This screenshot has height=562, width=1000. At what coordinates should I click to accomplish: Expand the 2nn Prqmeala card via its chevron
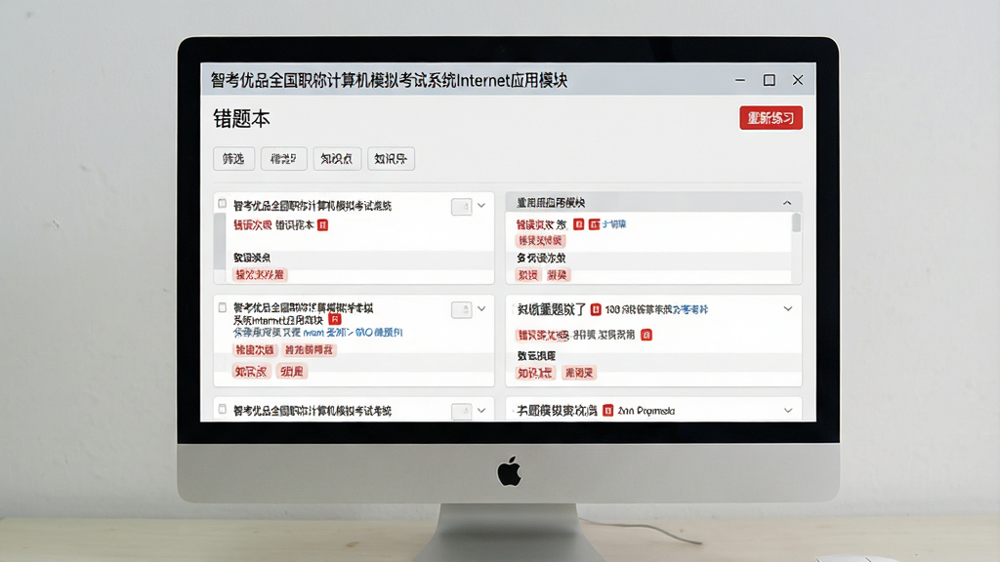click(788, 411)
